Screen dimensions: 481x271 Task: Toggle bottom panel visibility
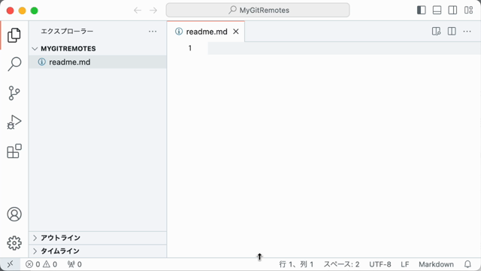tap(437, 10)
